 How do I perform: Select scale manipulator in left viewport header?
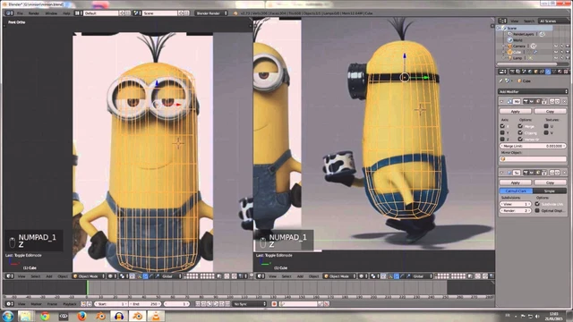click(x=158, y=276)
